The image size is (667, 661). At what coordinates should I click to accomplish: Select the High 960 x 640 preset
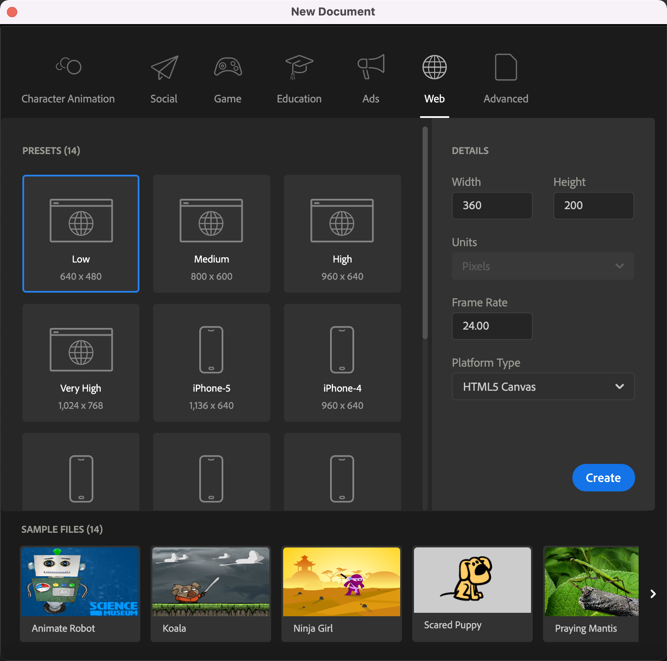(343, 234)
